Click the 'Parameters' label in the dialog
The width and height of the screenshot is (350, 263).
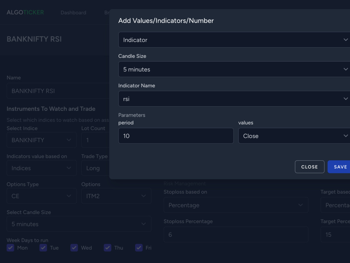132,115
